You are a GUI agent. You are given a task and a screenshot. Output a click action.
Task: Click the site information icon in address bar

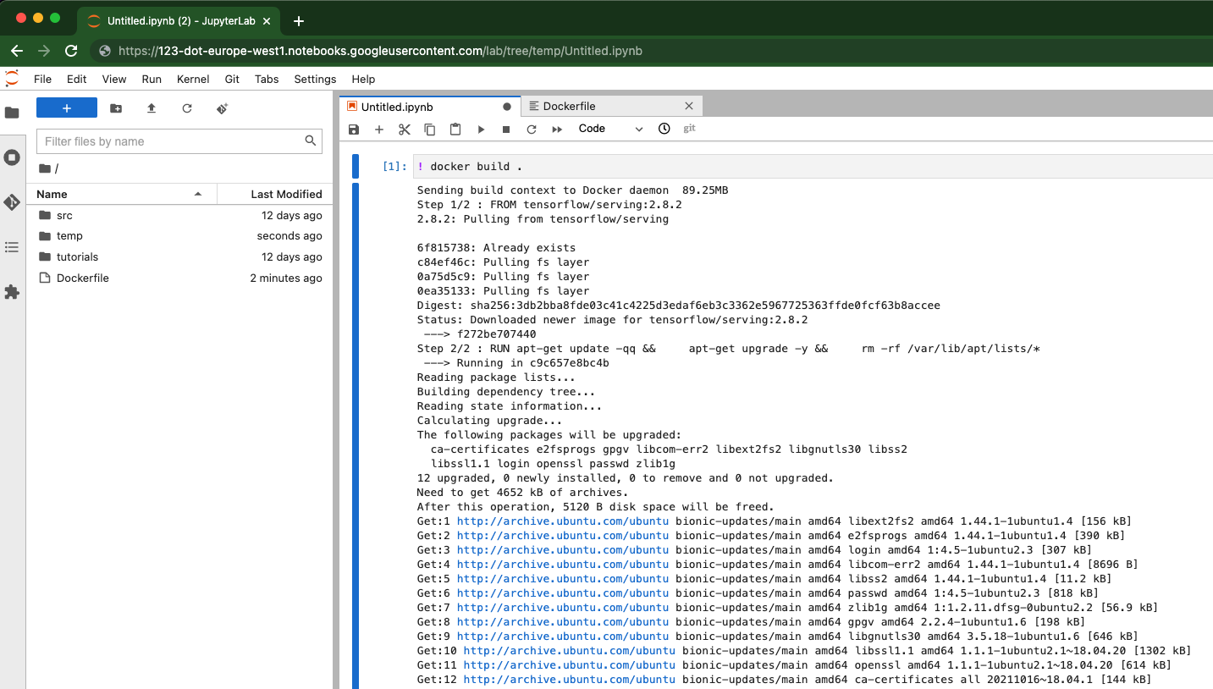coord(105,51)
